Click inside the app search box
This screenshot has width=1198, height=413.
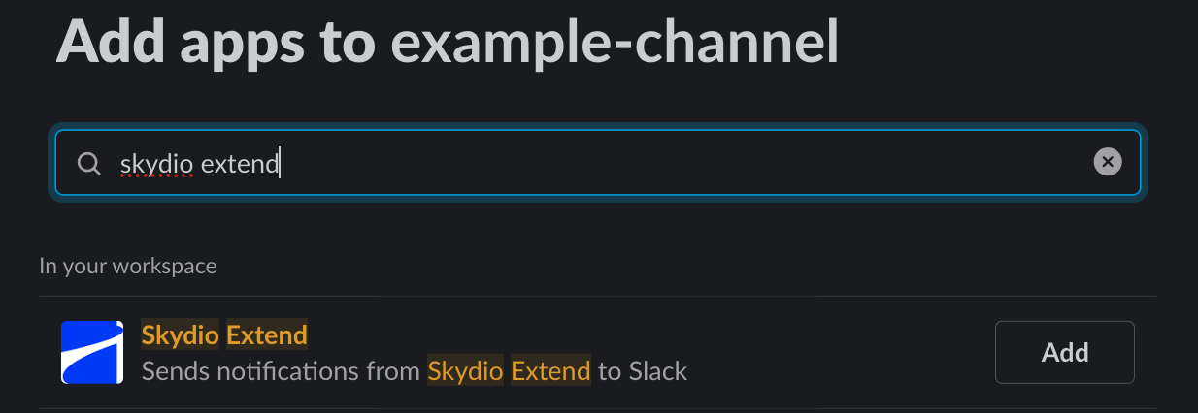(x=598, y=163)
